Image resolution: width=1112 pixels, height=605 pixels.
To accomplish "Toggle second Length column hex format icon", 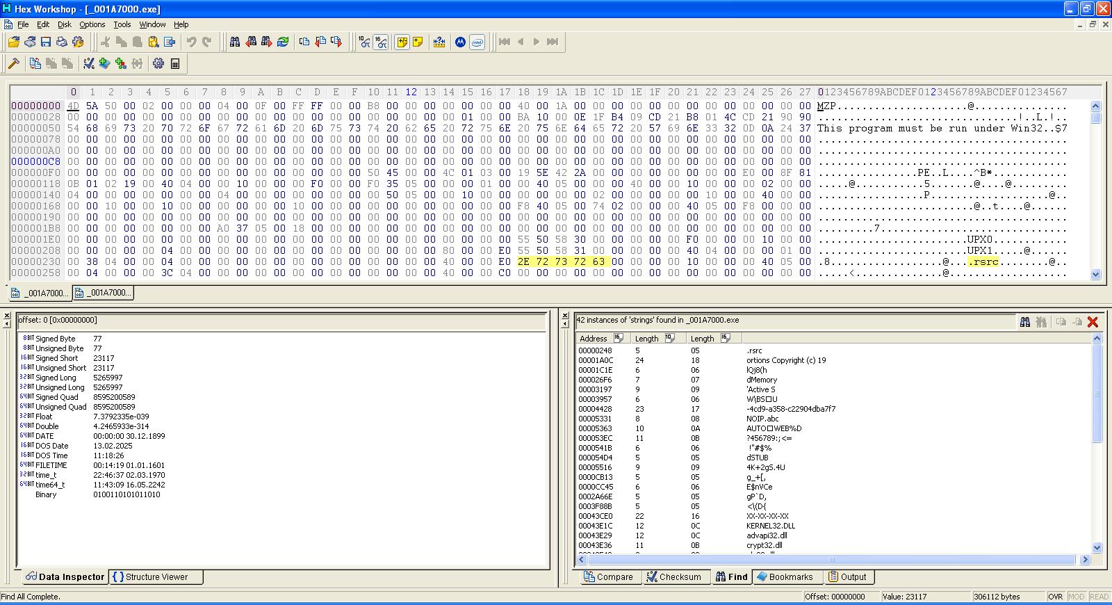I will pyautogui.click(x=725, y=338).
